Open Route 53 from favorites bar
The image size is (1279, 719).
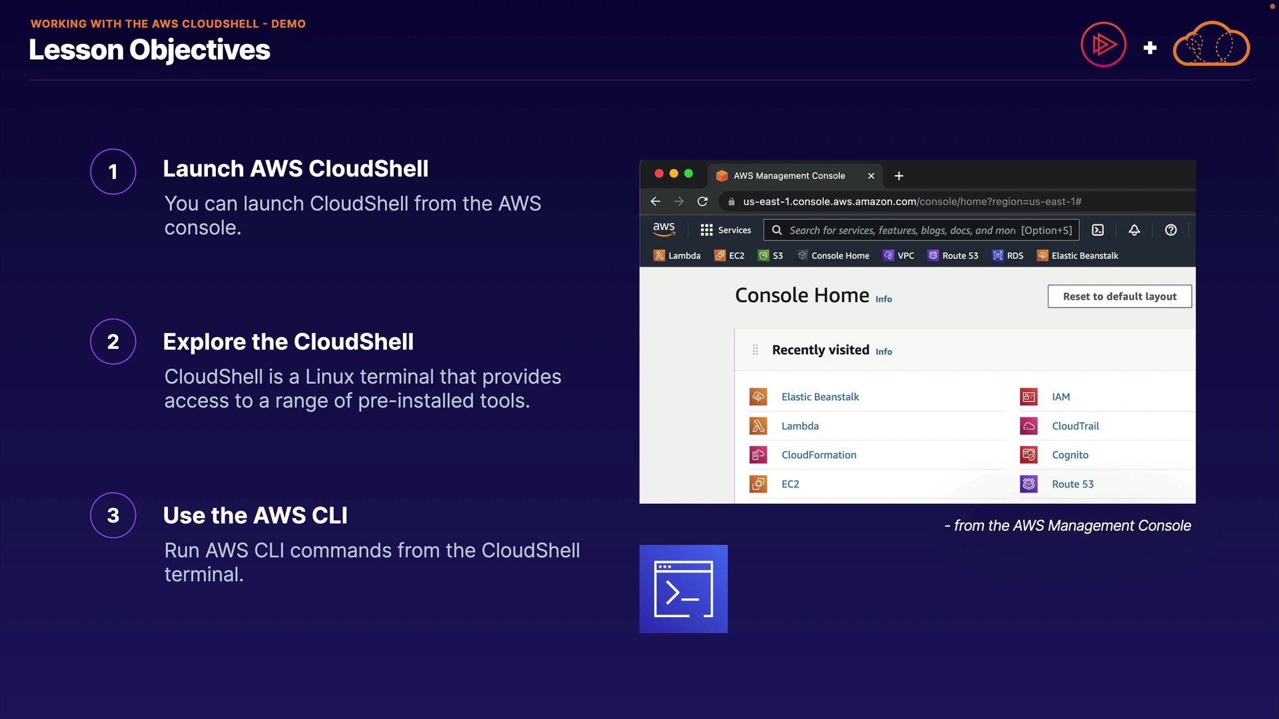pos(953,256)
